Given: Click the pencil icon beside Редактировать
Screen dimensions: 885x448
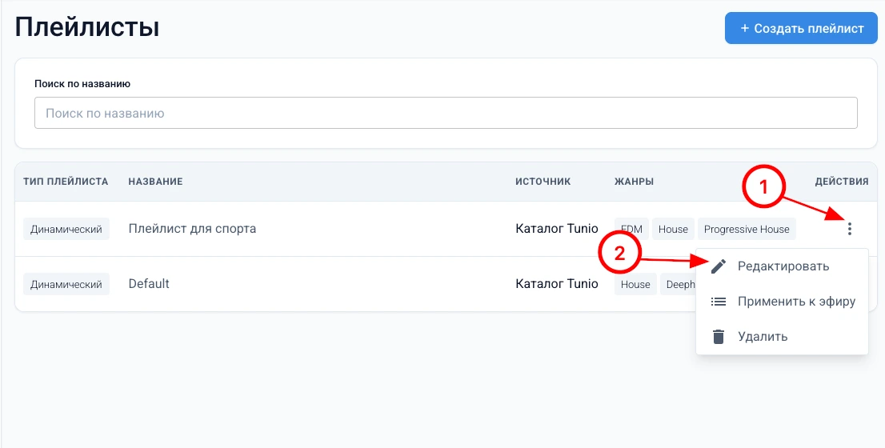Looking at the screenshot, I should click(x=719, y=266).
